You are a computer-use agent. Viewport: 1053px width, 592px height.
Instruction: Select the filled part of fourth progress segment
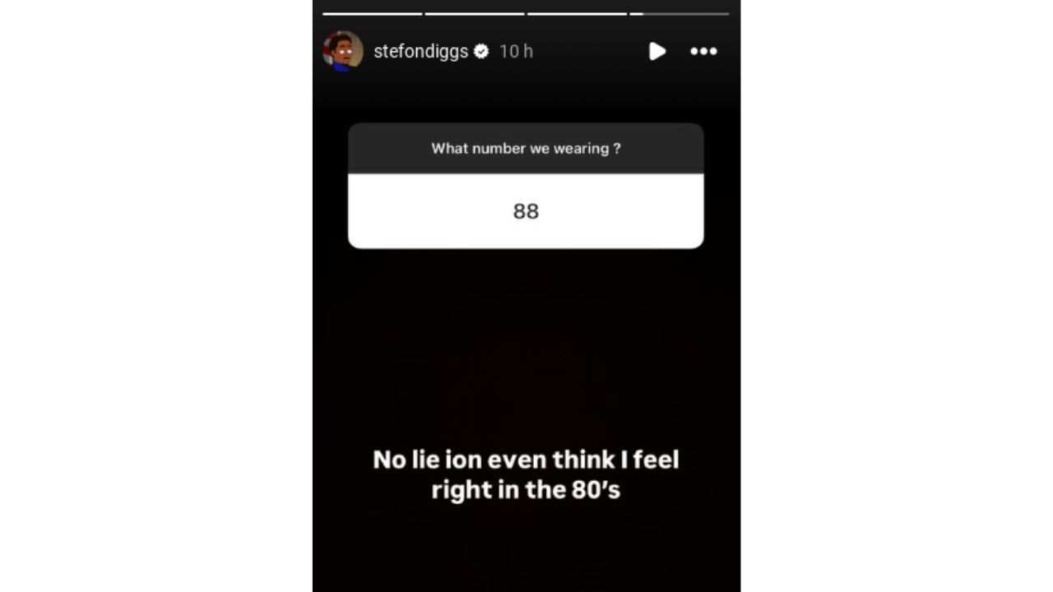click(x=636, y=14)
